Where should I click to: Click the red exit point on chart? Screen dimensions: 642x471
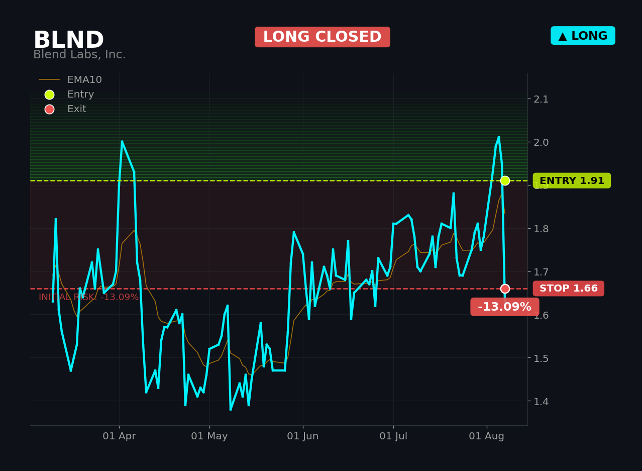pyautogui.click(x=505, y=289)
